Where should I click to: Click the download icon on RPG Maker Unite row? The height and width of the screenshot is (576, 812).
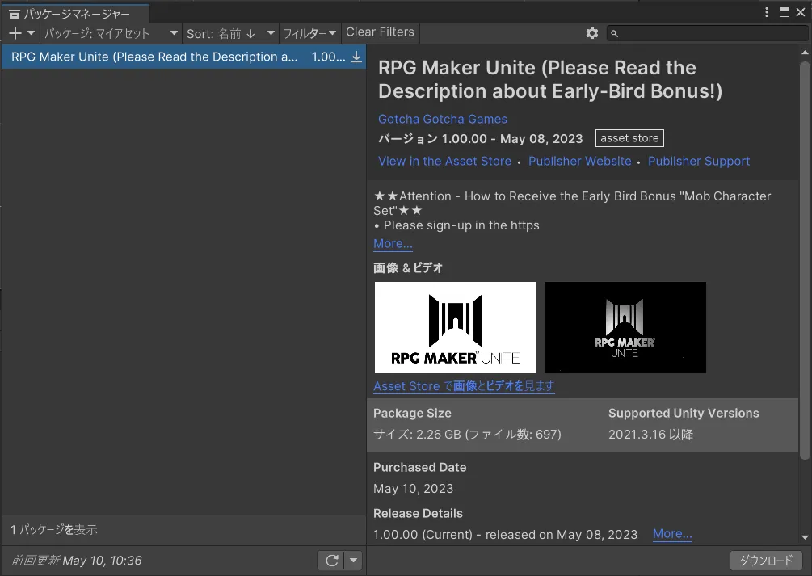pyautogui.click(x=356, y=57)
